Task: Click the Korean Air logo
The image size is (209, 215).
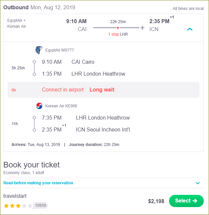Action: pos(39,106)
